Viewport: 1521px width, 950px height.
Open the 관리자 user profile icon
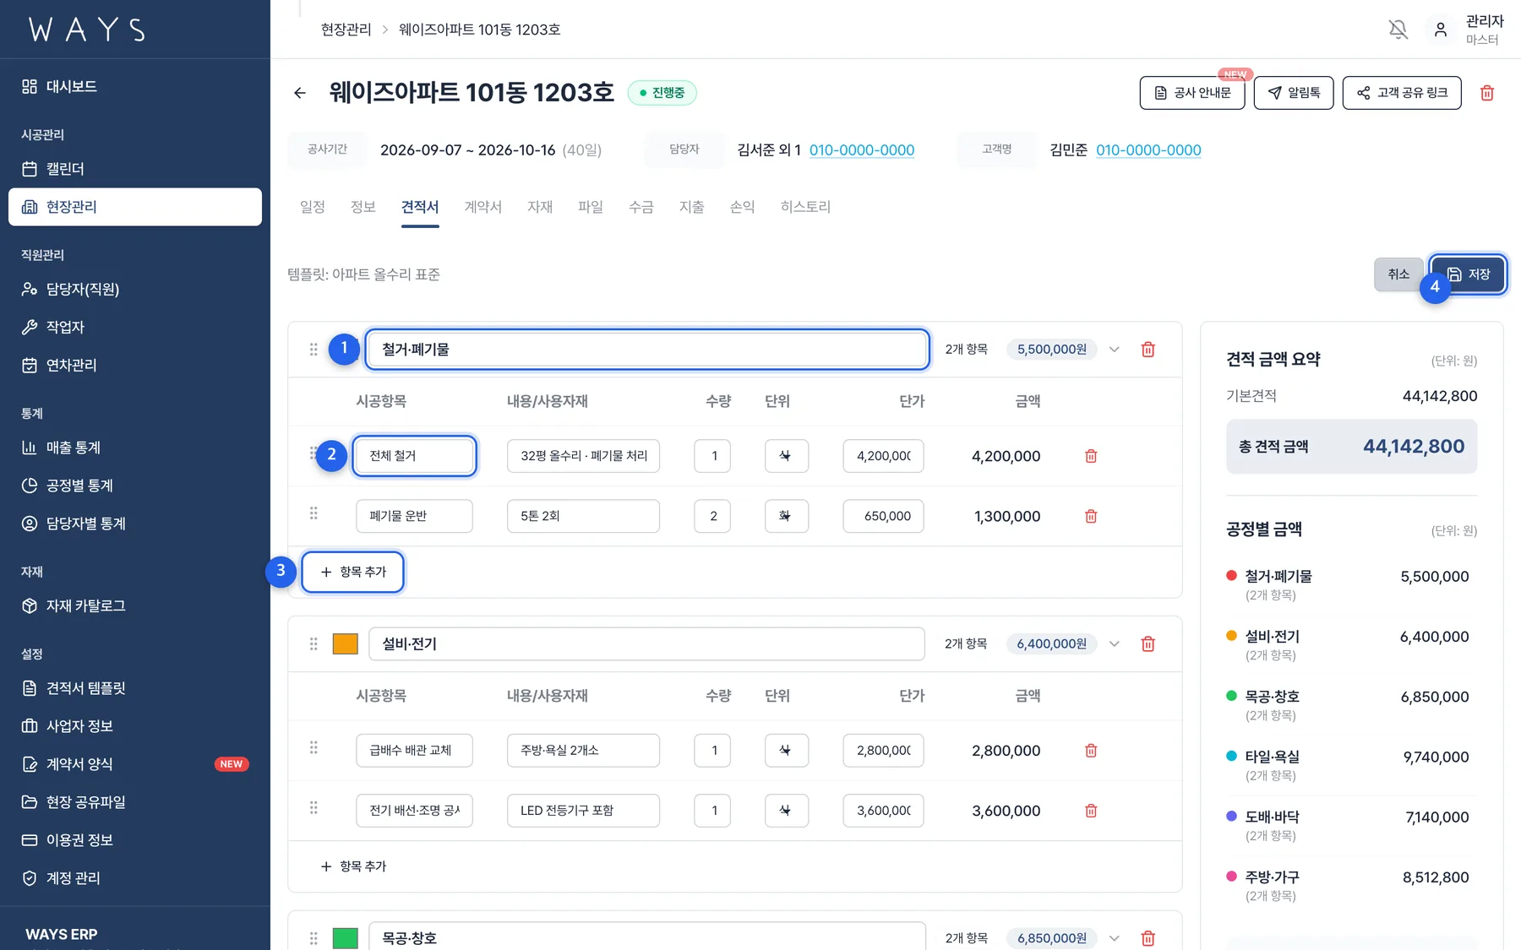point(1441,30)
